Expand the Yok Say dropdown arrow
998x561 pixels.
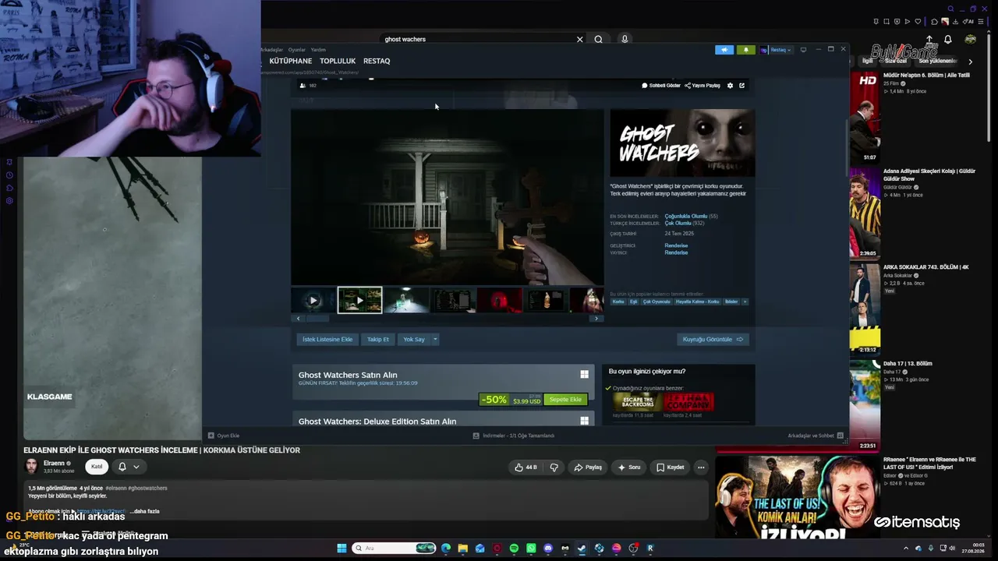(435, 339)
